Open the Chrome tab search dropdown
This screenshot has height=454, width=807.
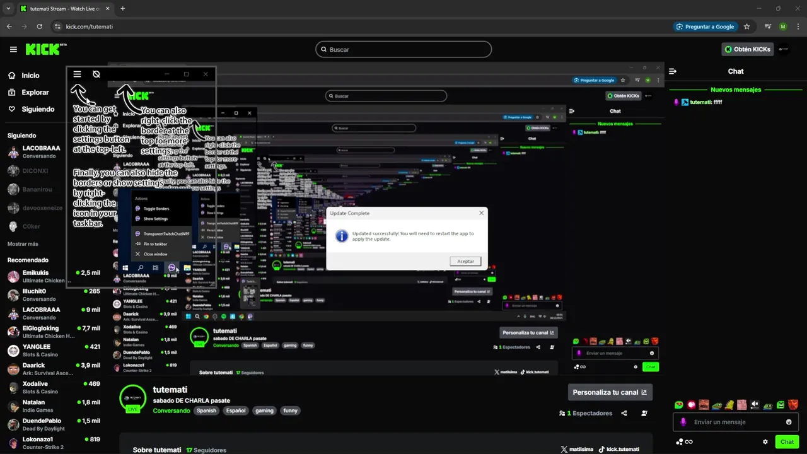click(8, 9)
